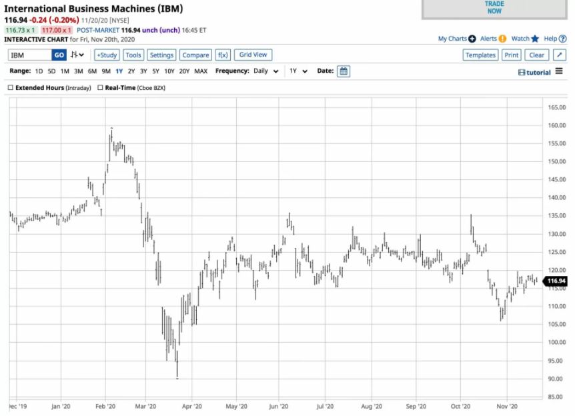Image resolution: width=575 pixels, height=416 pixels.
Task: Open My Charts link
Action: [x=452, y=39]
